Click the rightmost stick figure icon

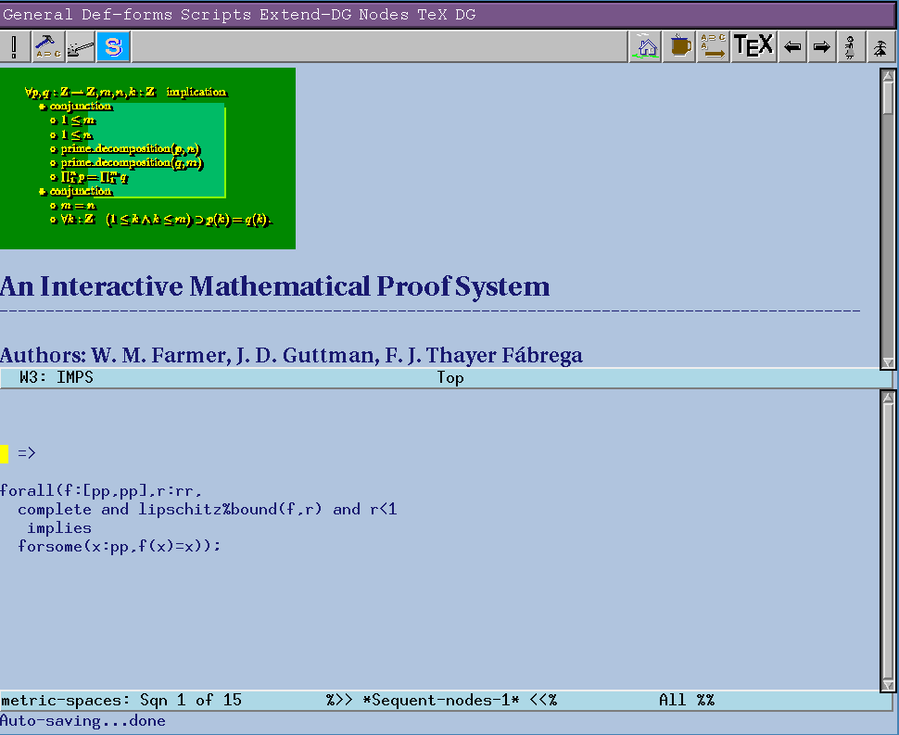(880, 46)
